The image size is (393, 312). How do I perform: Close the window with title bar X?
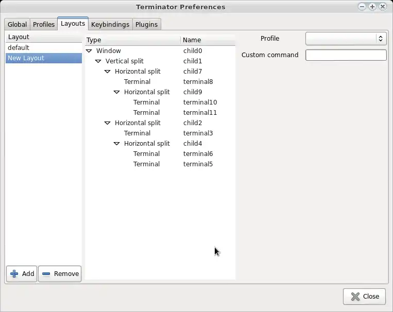click(x=383, y=7)
